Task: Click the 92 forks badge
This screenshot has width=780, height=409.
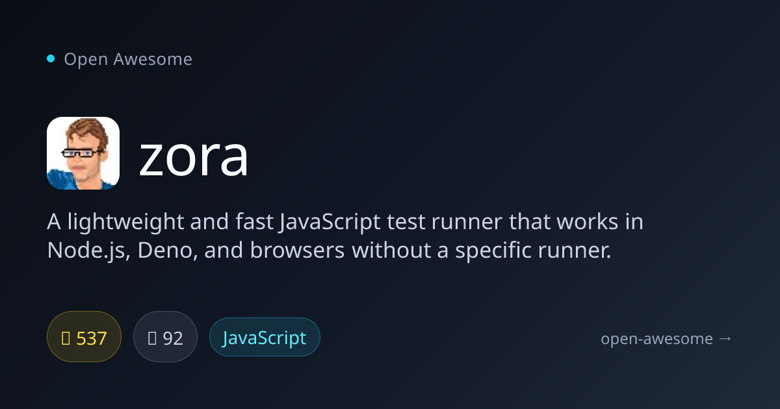Action: click(x=165, y=337)
